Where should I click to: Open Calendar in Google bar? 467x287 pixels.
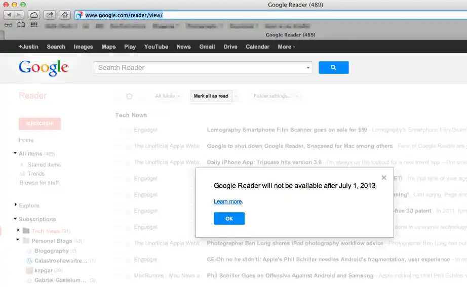(x=257, y=47)
